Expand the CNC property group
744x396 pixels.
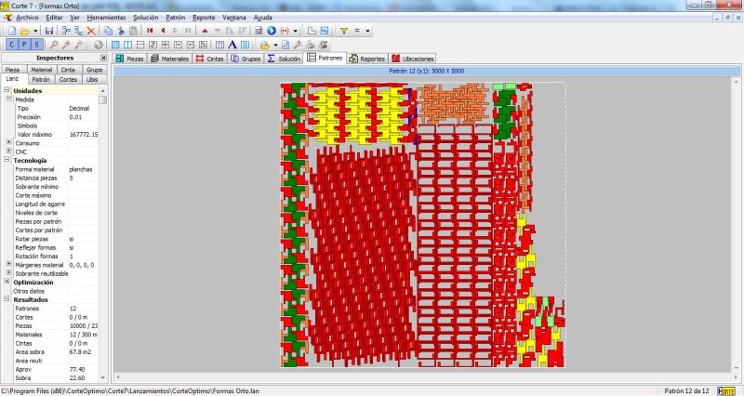pyautogui.click(x=8, y=152)
